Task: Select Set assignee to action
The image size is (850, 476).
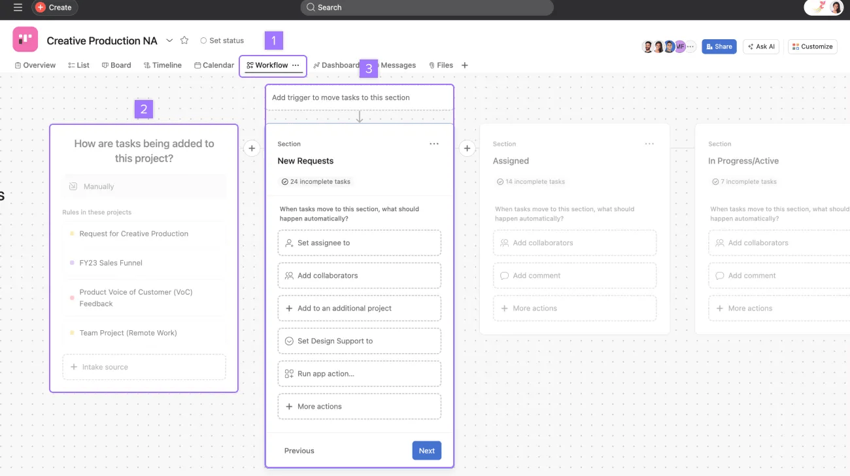Action: point(359,243)
